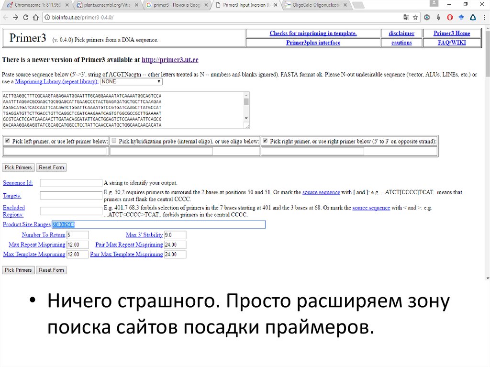The height and width of the screenshot is (367, 490).
Task: Switch to the OligoCalc browser tab
Action: (x=317, y=5)
